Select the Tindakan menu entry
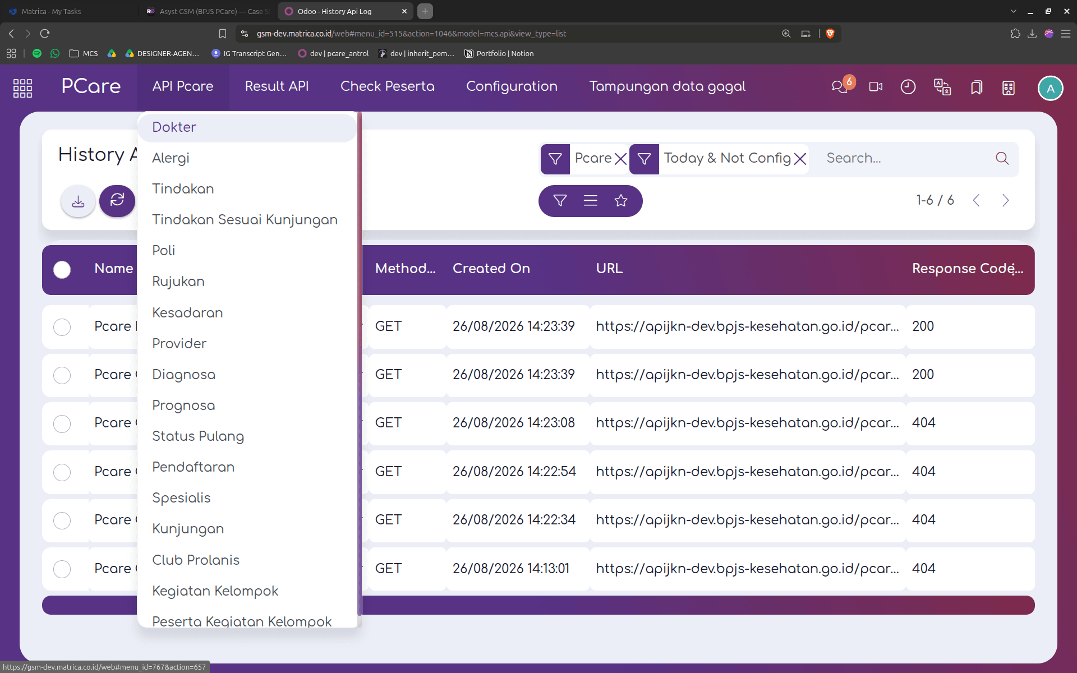Image resolution: width=1077 pixels, height=673 pixels. coord(247,189)
